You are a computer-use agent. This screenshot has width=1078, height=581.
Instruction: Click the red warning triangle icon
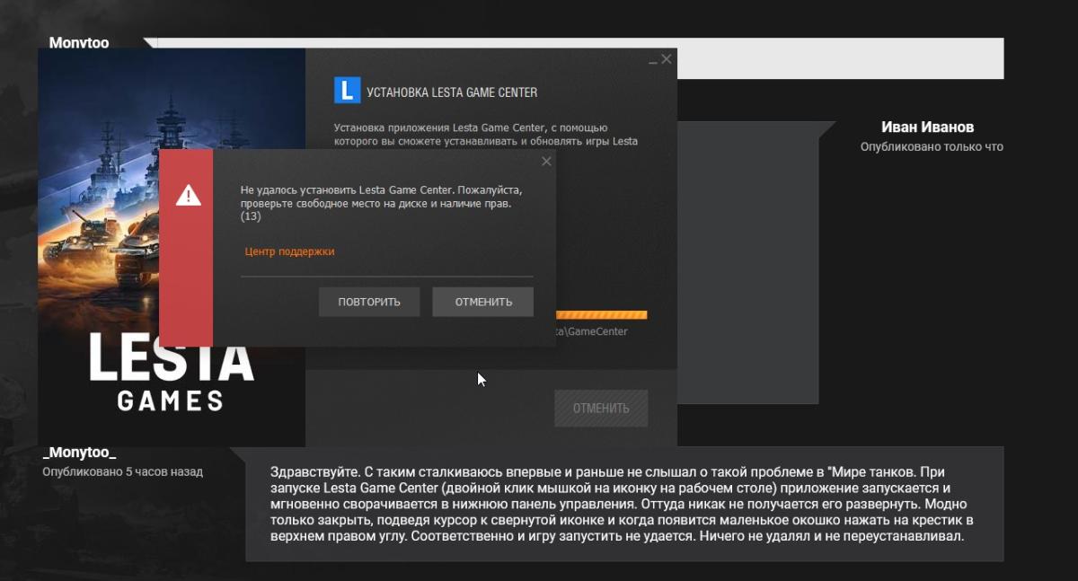click(x=188, y=194)
